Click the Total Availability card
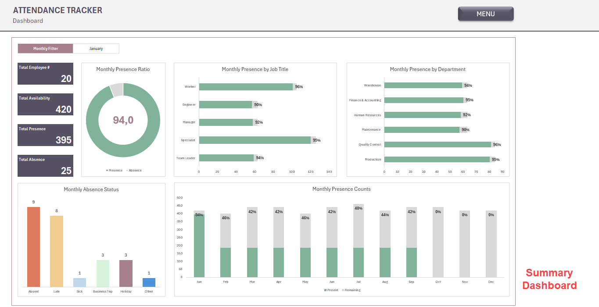The image size is (599, 307). (46, 104)
